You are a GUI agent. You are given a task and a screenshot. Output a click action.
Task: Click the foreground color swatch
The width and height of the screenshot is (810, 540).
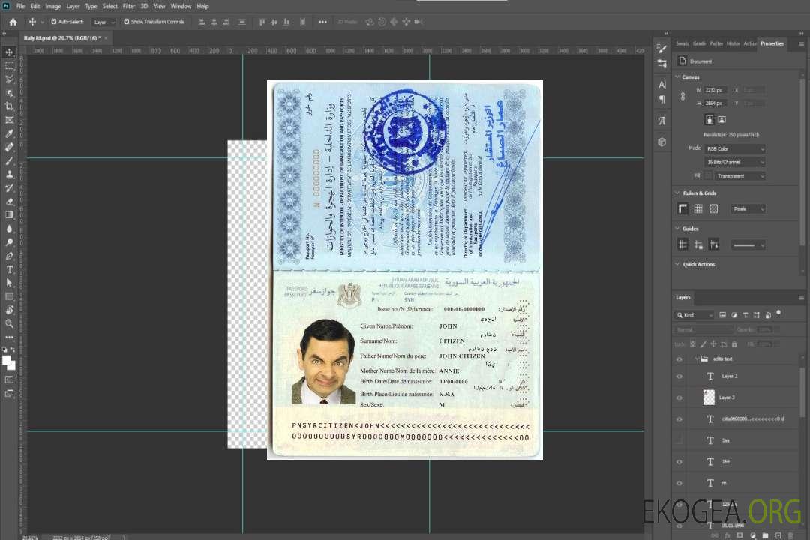coord(7,361)
